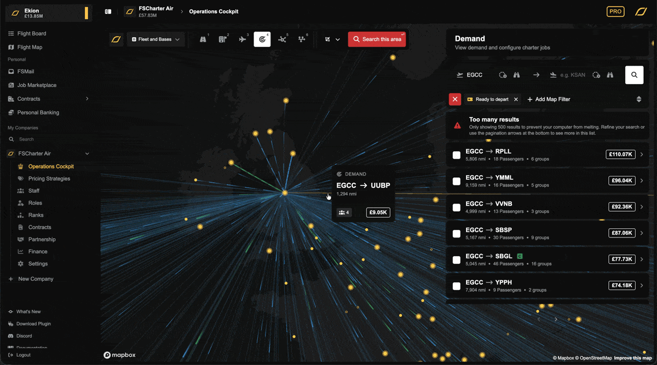
Task: Click Add Map Filter
Action: [549, 99]
